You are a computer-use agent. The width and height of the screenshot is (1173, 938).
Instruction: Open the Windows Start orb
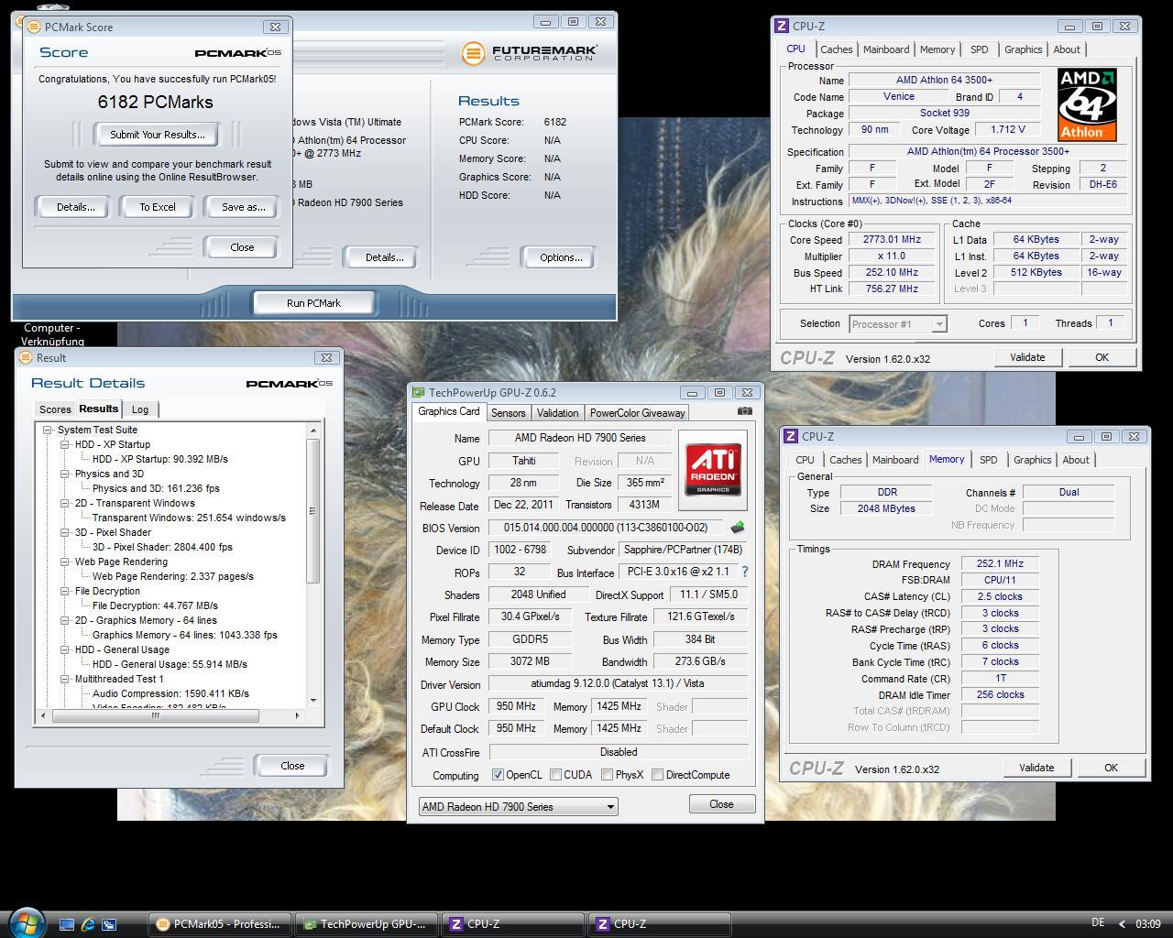tap(25, 922)
